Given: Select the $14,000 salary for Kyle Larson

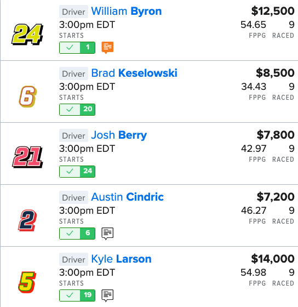Looking at the screenshot, I should pos(273,259).
